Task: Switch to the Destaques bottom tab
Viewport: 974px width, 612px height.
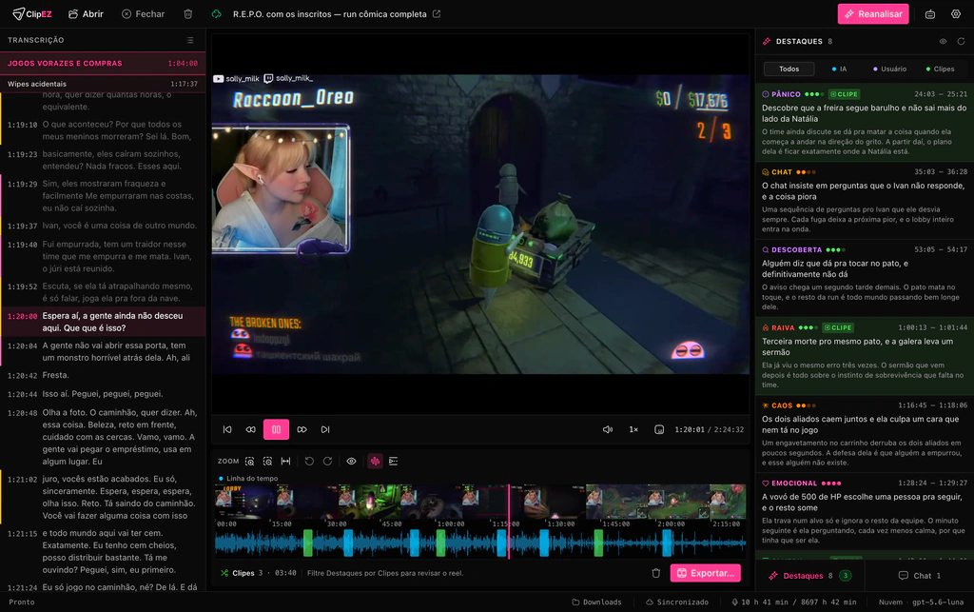Action: 810,575
